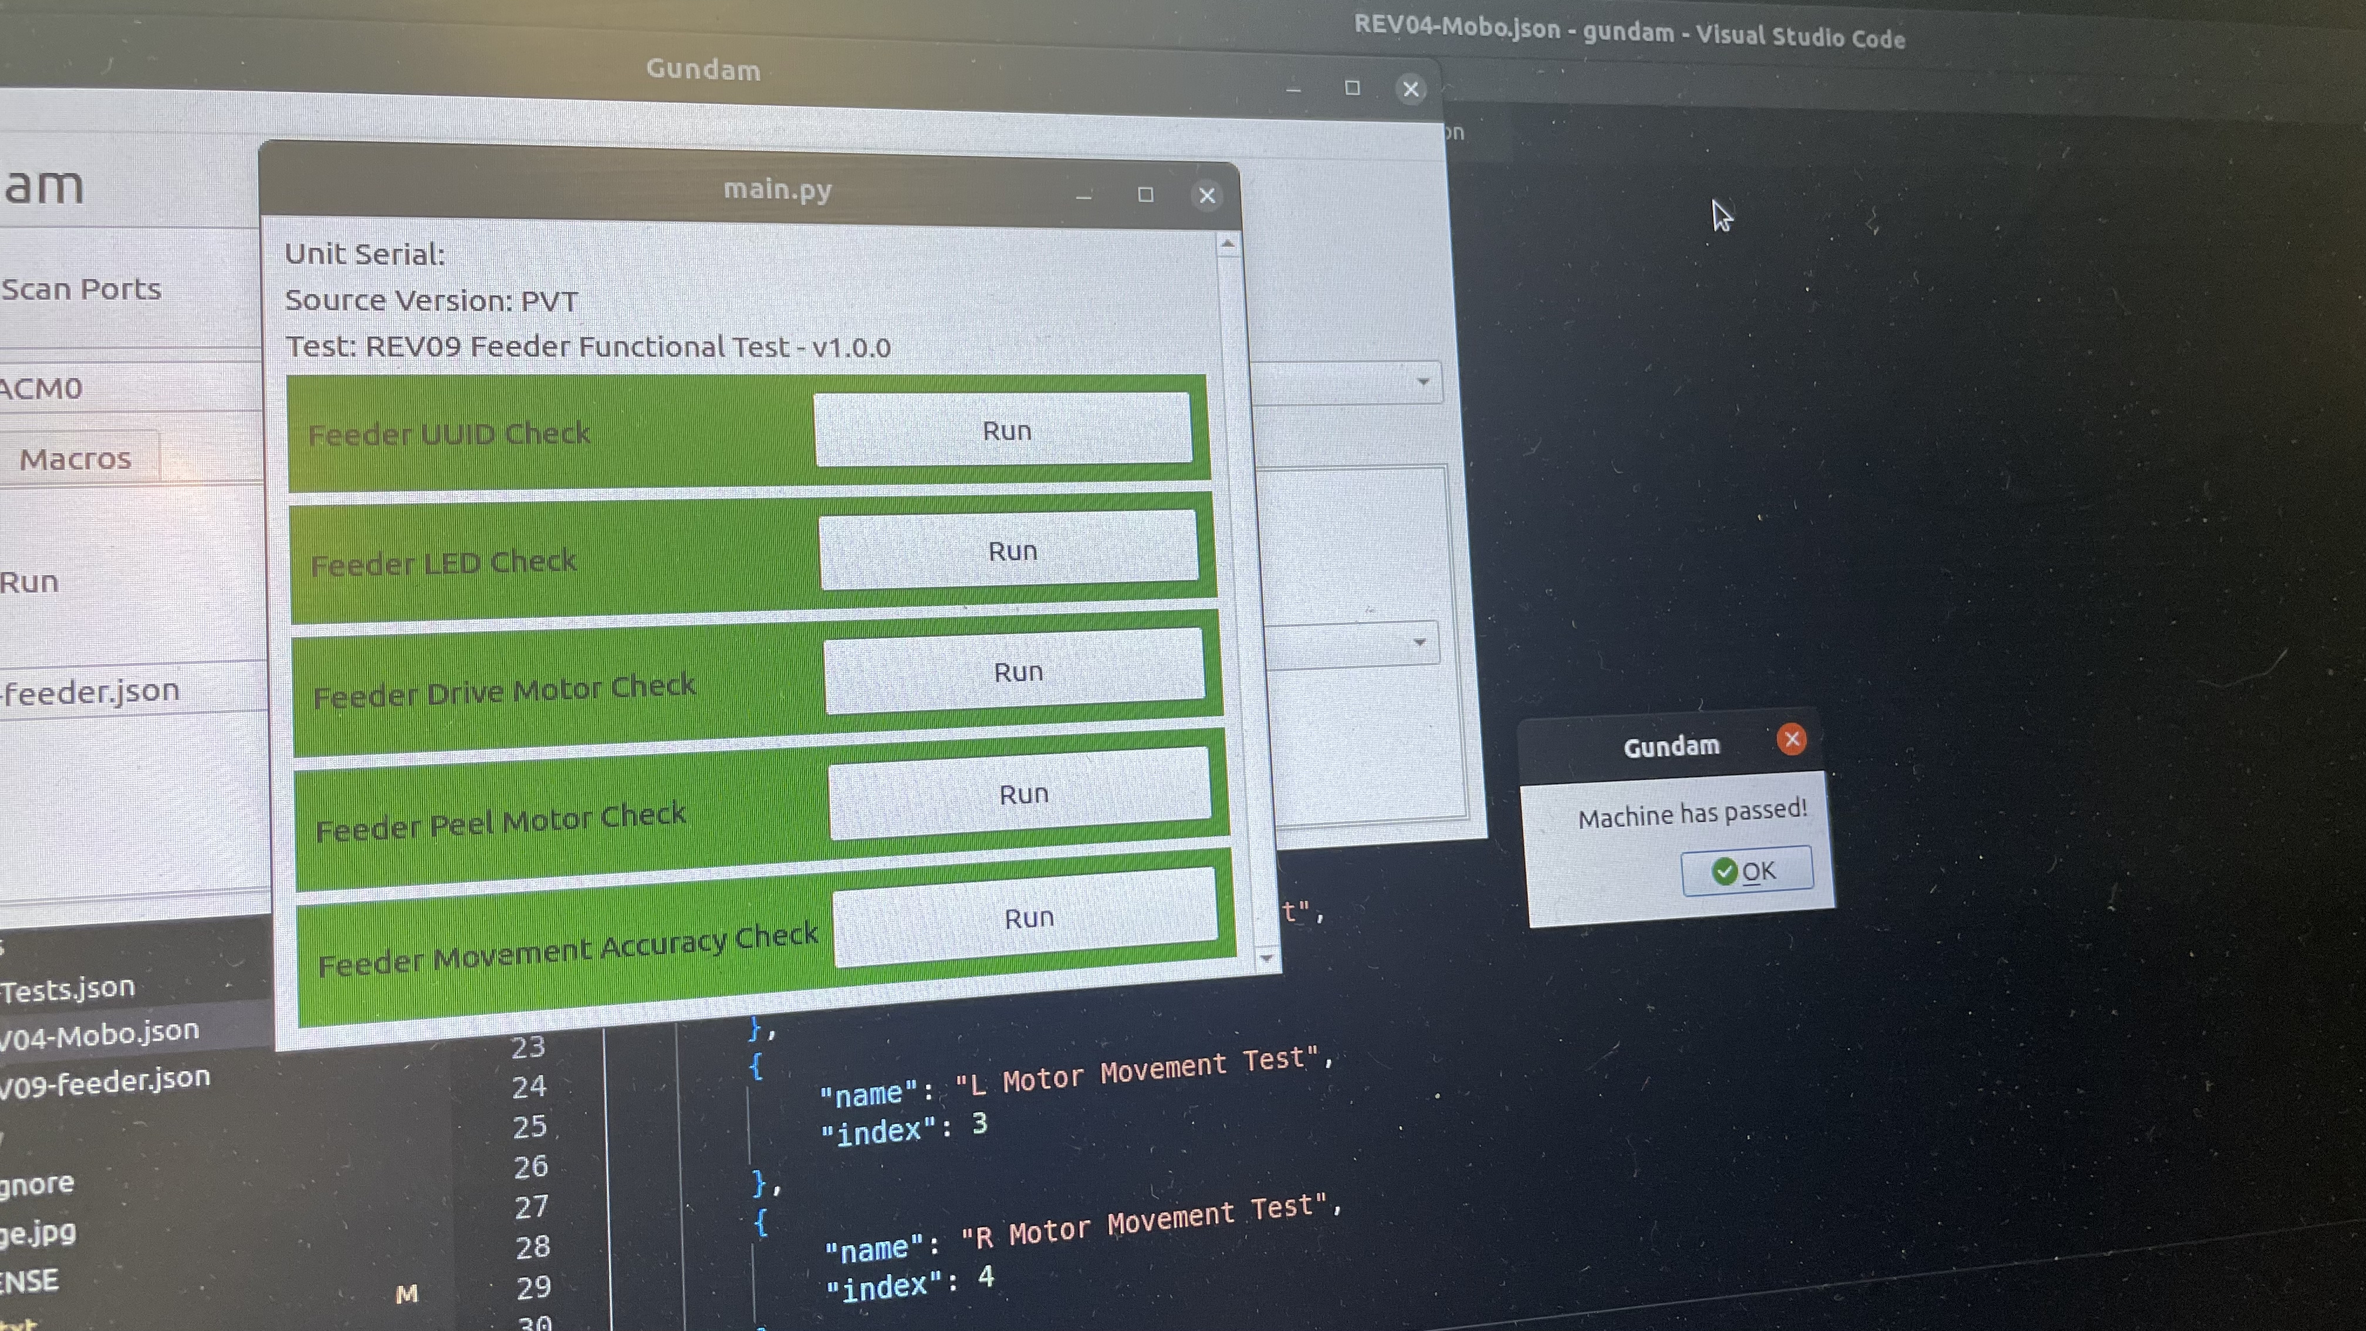Click the Machine has passed! message
2366x1331 pixels.
[1693, 813]
